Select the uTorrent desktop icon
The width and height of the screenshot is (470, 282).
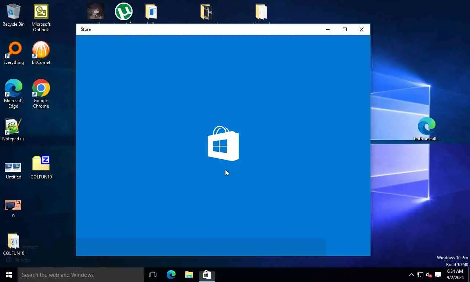(124, 11)
